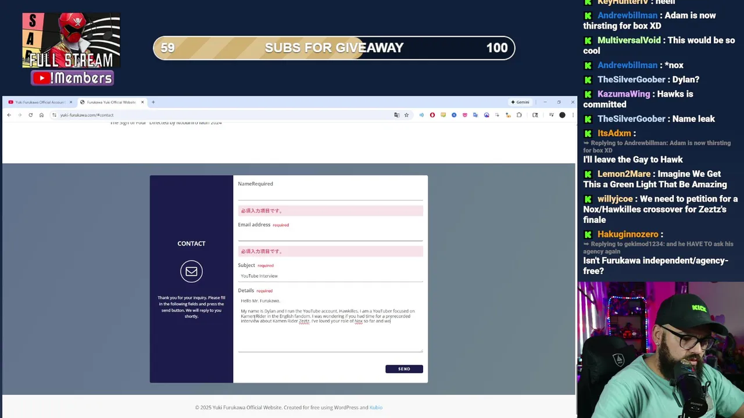Open the blue Google Translate extension icon
Image resolution: width=744 pixels, height=418 pixels.
[475, 115]
